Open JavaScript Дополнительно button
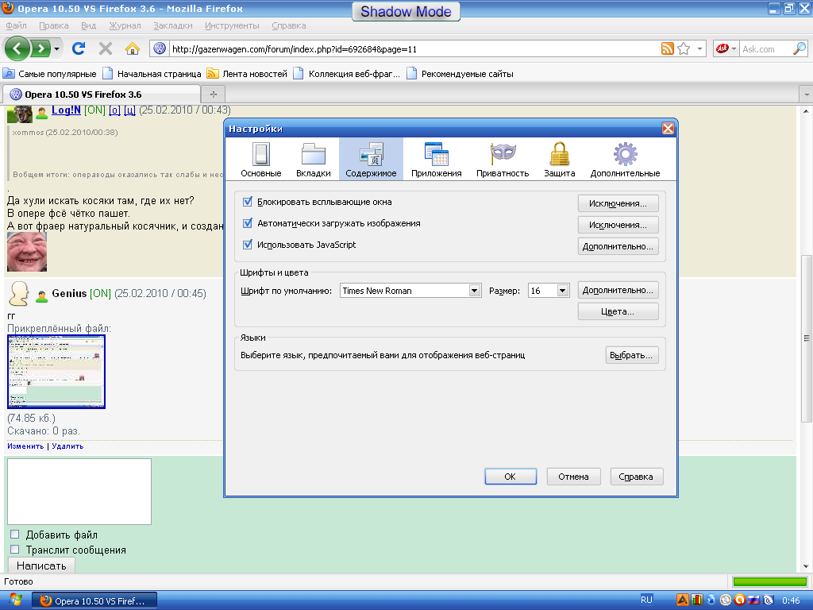Image resolution: width=813 pixels, height=610 pixels. tap(618, 246)
